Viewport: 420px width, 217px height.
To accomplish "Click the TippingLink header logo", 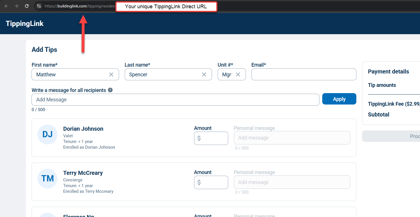I will (x=25, y=24).
